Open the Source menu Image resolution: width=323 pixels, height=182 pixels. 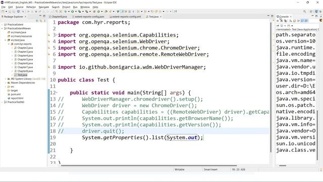(19, 7)
